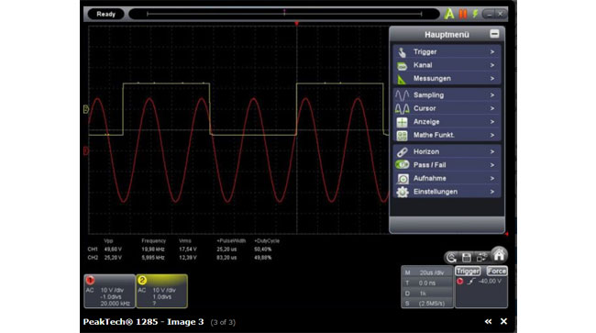Minimize the oscilloscope window
The width and height of the screenshot is (596, 333).
pos(490,15)
